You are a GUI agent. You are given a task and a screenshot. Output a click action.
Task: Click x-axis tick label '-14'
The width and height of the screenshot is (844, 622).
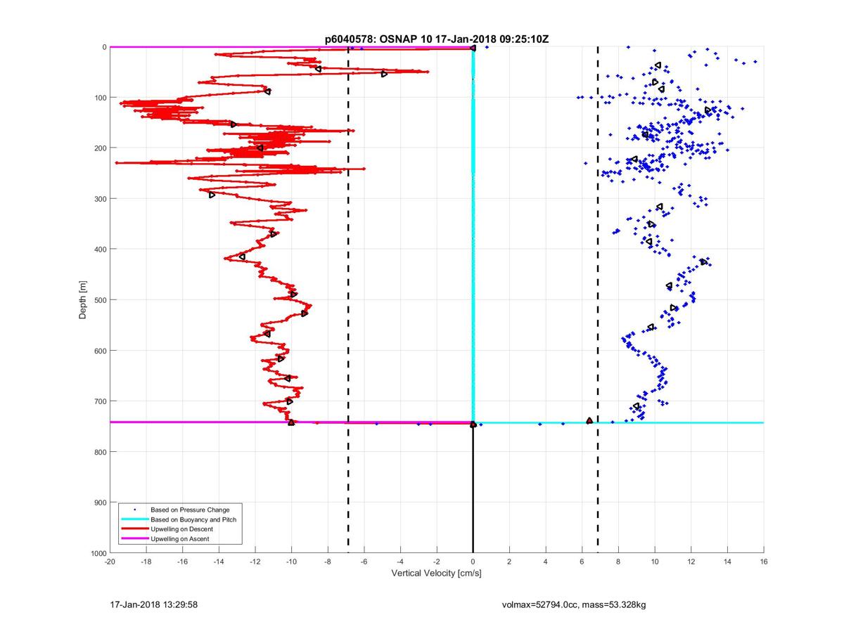[x=219, y=562]
